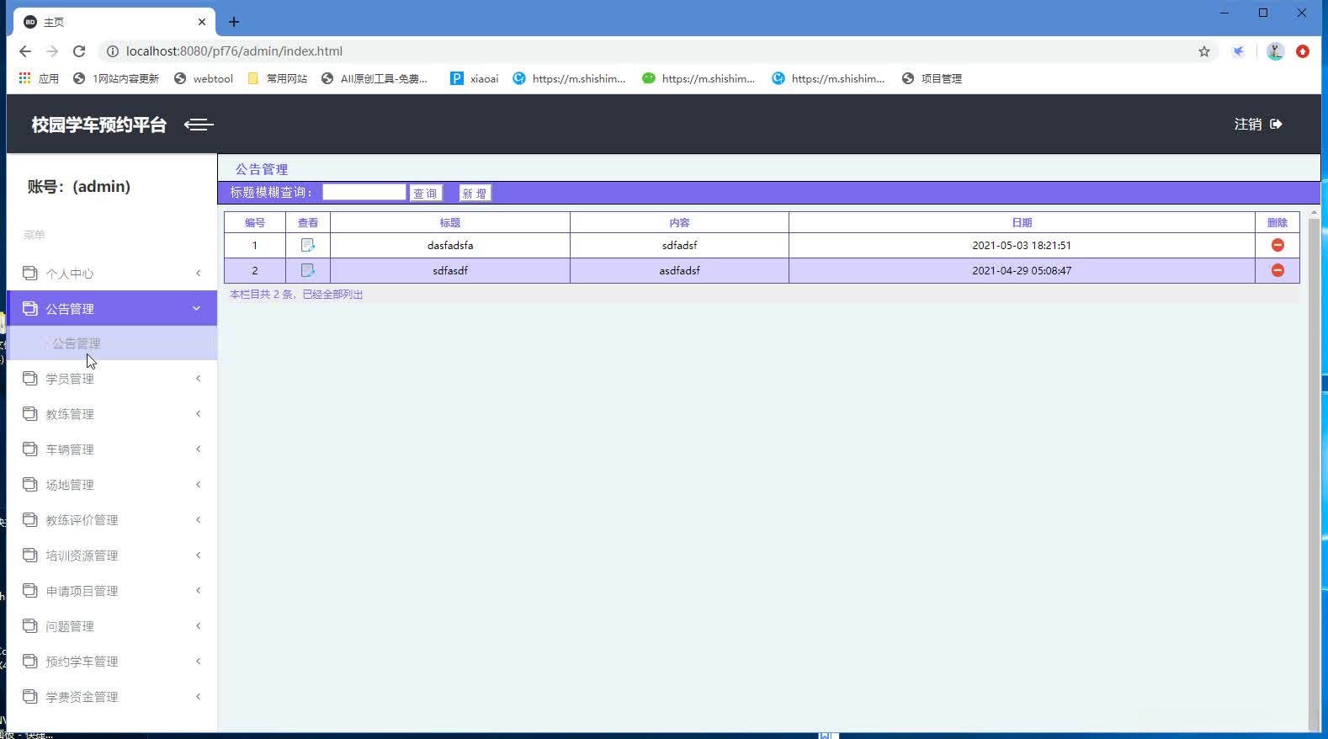The width and height of the screenshot is (1328, 739).
Task: Open view icon for row dasfadsfa
Action: [x=308, y=245]
